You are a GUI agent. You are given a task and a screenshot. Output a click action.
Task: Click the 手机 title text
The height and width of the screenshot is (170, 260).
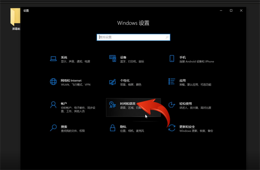(x=182, y=57)
